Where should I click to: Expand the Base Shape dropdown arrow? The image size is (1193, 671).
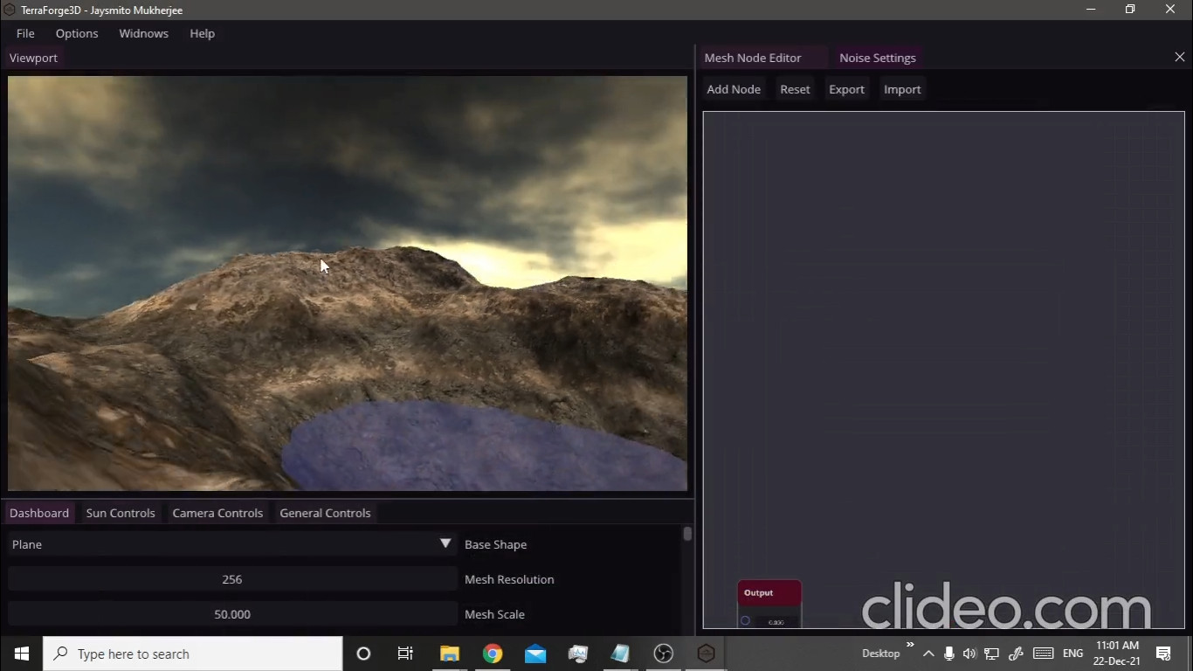445,543
